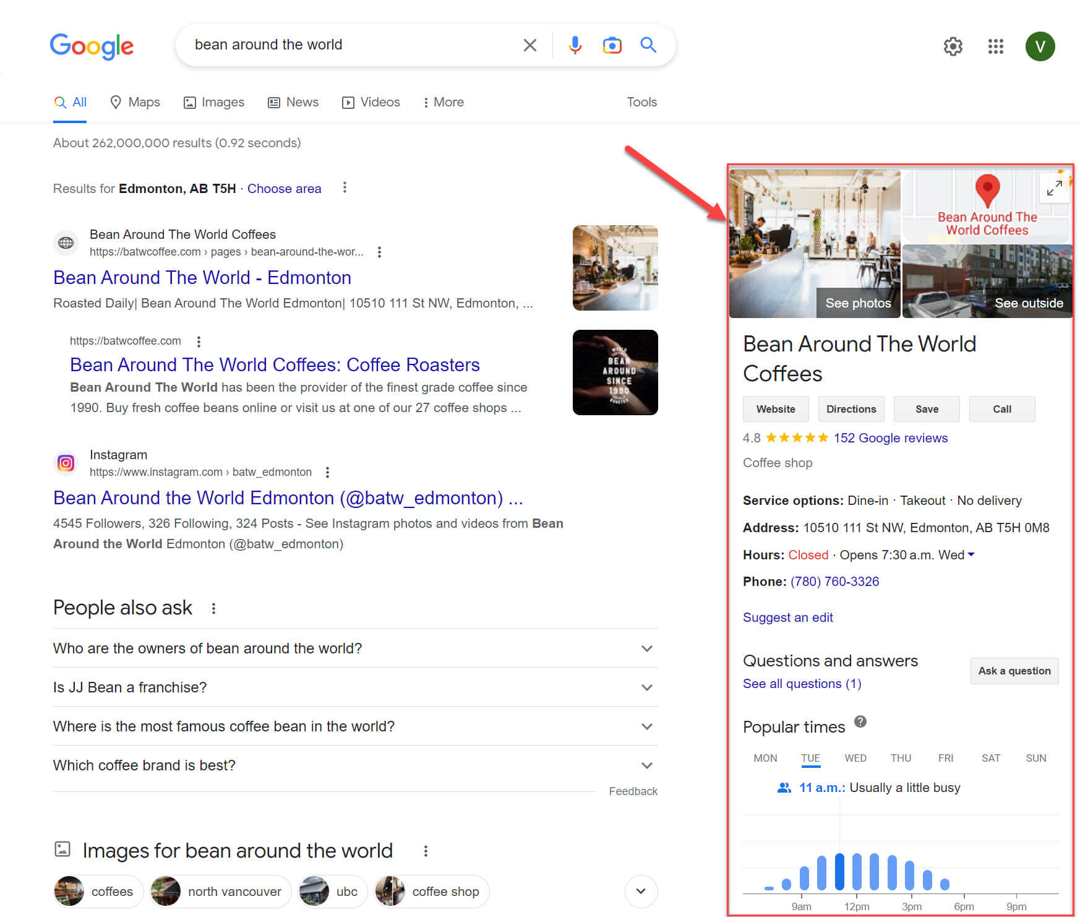
Task: Switch to the News tab
Action: 293,102
